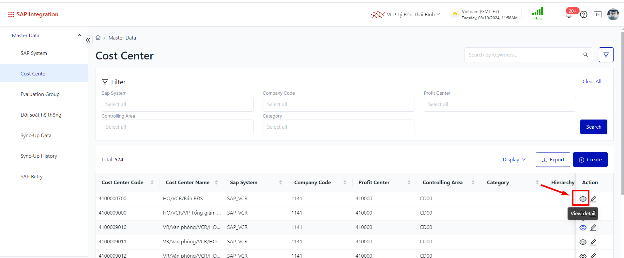View detail of cost center 4100000700
This screenshot has width=624, height=258.
click(583, 199)
